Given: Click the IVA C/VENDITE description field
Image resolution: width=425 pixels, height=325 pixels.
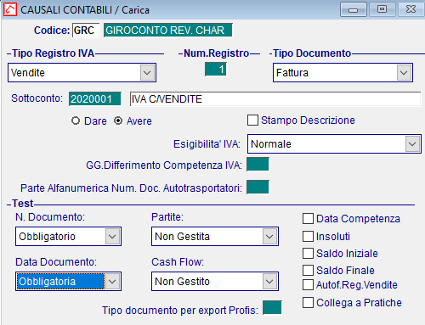Looking at the screenshot, I should [275, 99].
